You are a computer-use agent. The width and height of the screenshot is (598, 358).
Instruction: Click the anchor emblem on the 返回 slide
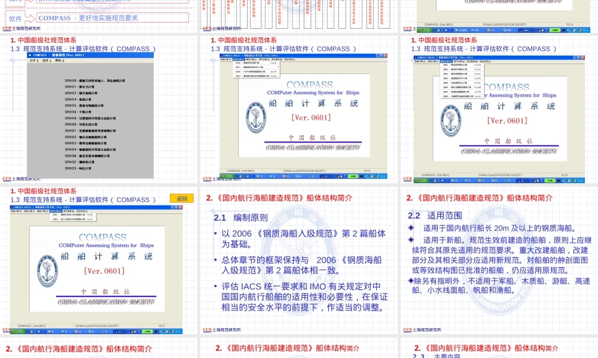[48, 271]
